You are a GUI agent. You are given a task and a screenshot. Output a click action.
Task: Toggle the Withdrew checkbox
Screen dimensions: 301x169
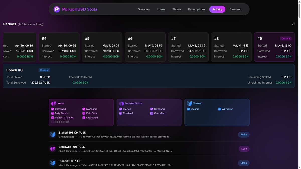pos(219,109)
